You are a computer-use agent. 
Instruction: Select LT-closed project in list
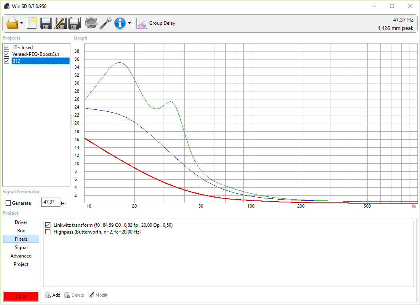click(x=22, y=48)
